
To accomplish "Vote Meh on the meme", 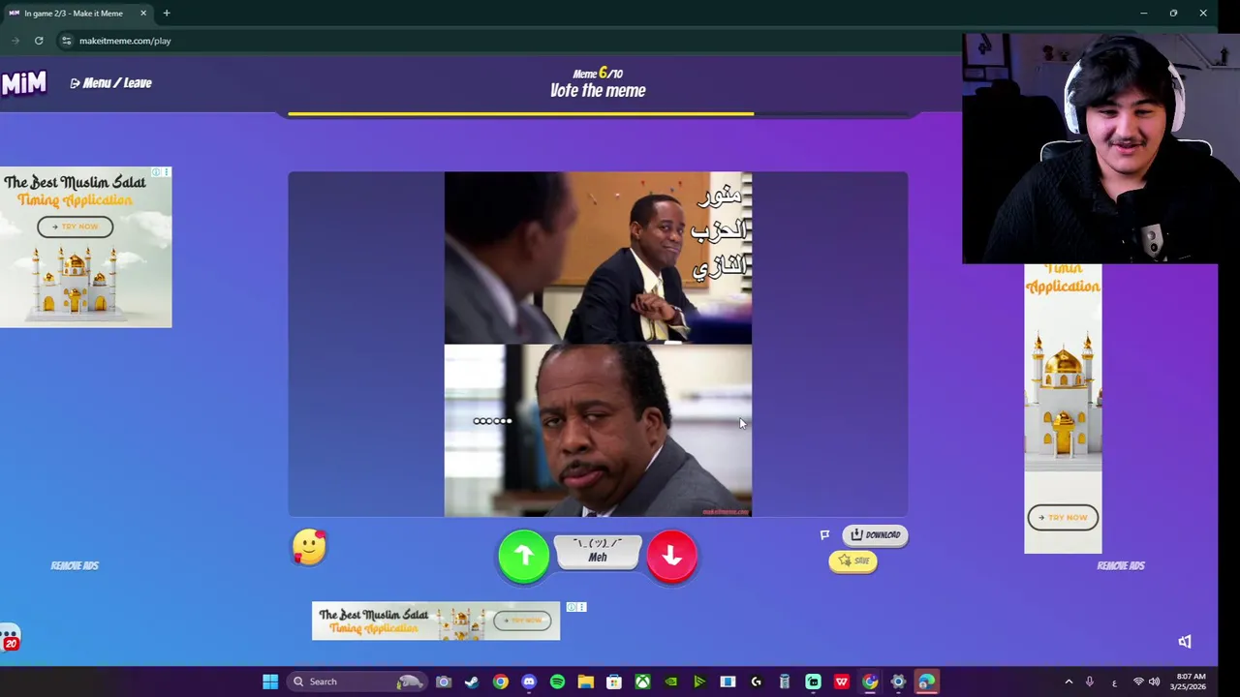I will [598, 552].
